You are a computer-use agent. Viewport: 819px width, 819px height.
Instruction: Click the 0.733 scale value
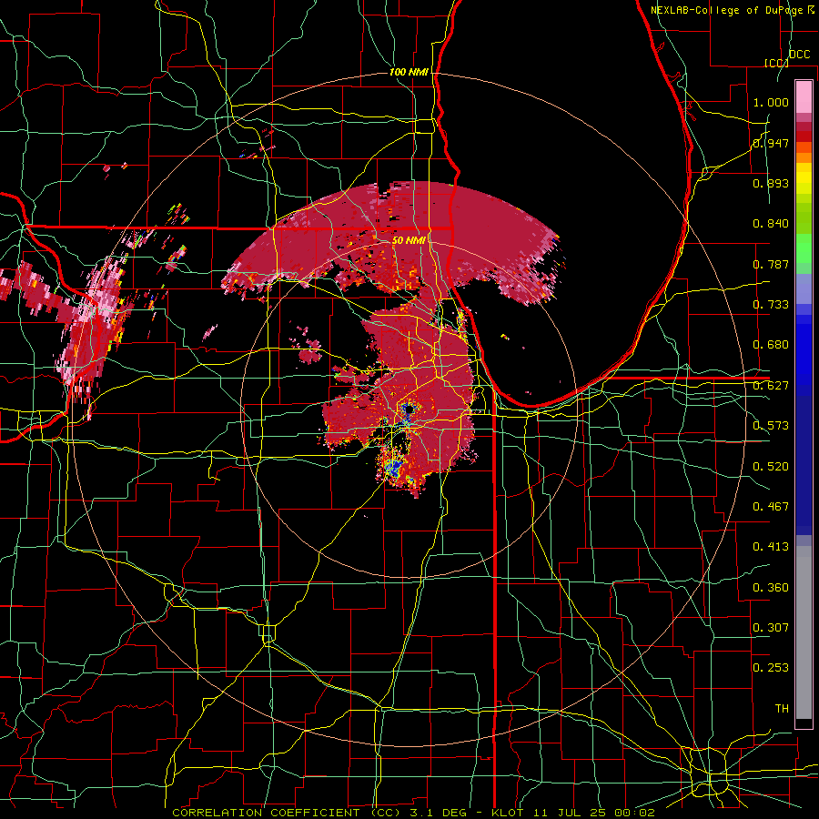771,305
